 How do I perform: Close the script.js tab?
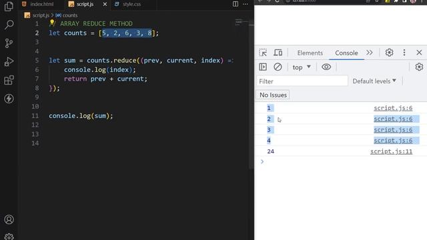[105, 4]
